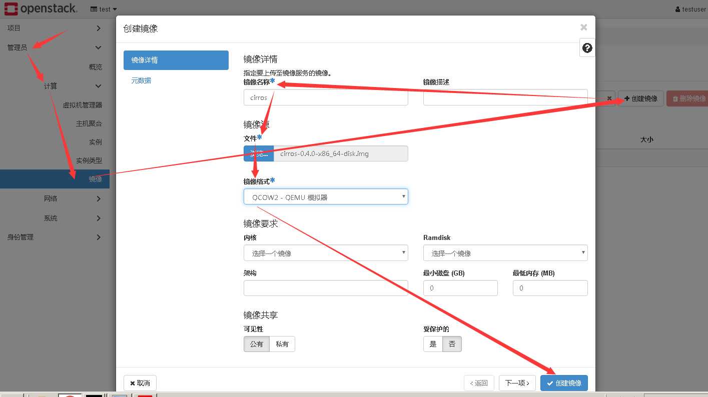Click 创建镜像 on the background images page
This screenshot has width=708, height=397.
(641, 98)
